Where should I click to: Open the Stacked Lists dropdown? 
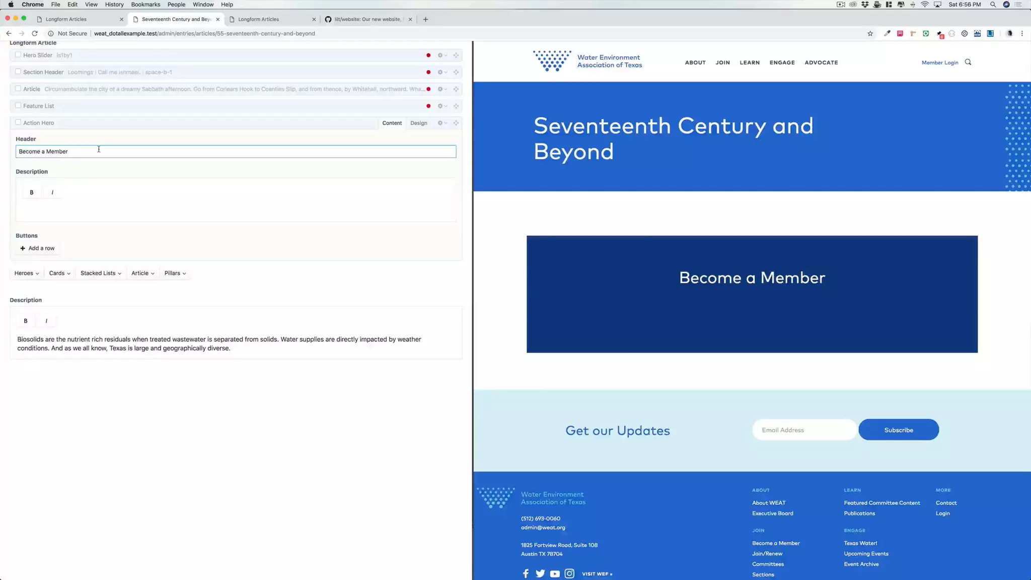(101, 273)
